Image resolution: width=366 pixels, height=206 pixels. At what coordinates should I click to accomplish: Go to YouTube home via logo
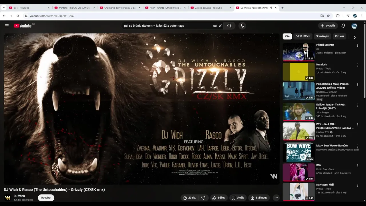pos(23,26)
